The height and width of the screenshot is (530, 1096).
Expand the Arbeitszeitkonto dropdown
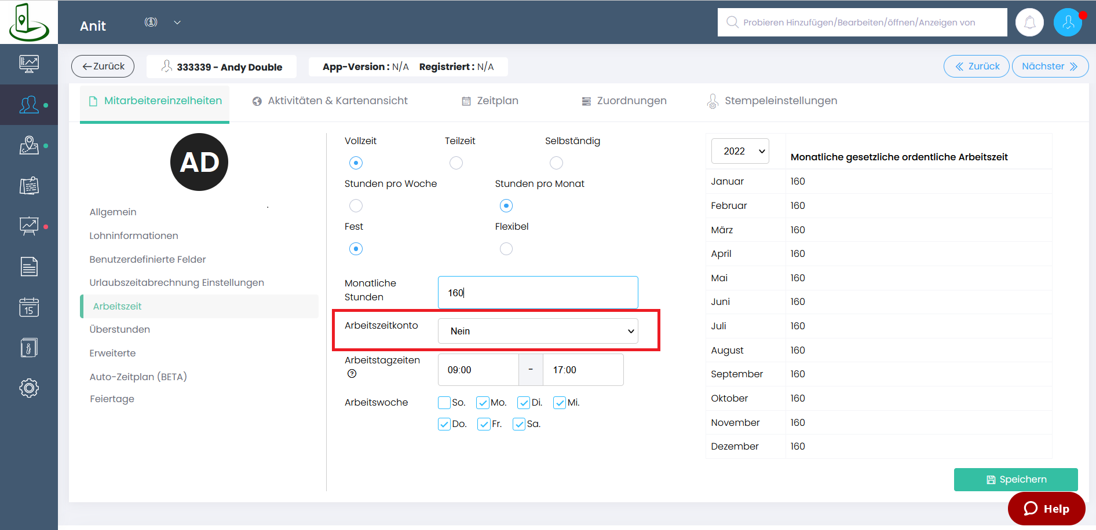tap(538, 331)
